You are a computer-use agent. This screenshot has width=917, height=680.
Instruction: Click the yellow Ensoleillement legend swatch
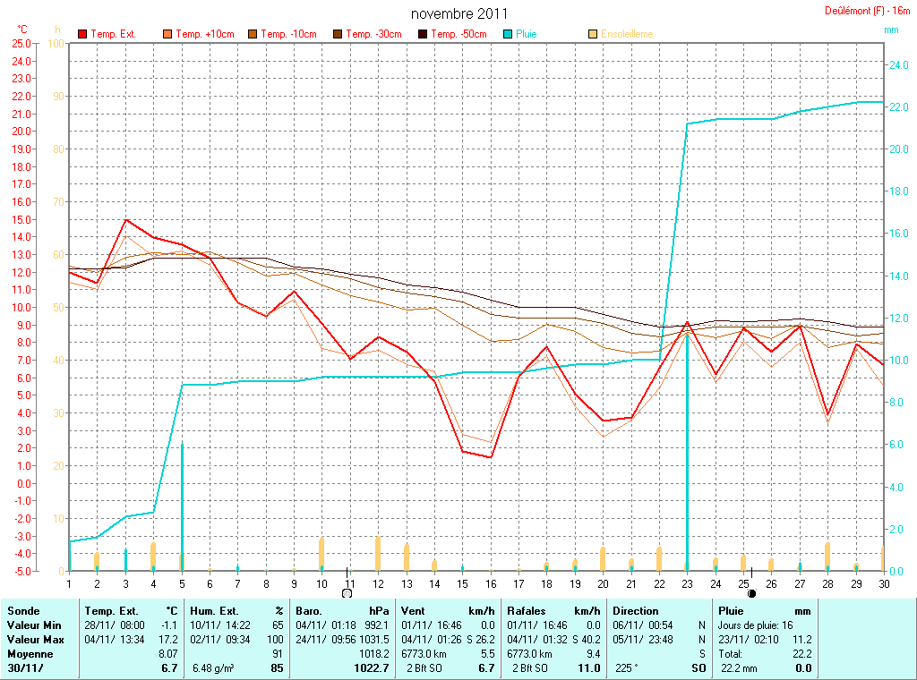(593, 34)
